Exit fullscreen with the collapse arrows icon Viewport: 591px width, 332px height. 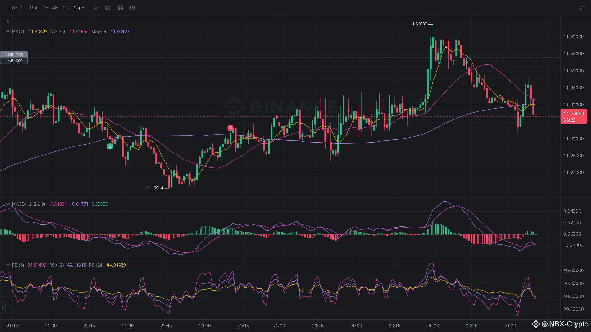(x=581, y=8)
